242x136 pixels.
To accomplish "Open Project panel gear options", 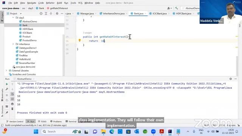I will 57,14.
